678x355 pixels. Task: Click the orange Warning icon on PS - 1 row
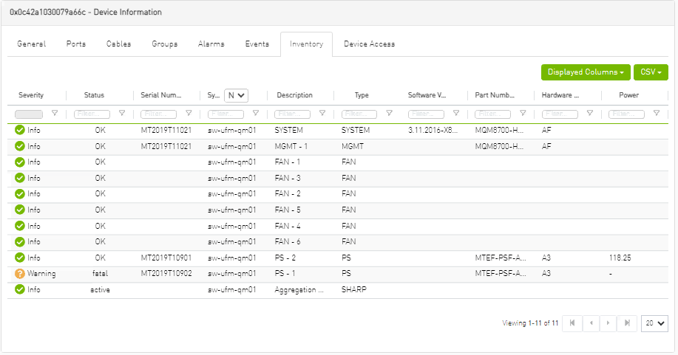point(20,274)
